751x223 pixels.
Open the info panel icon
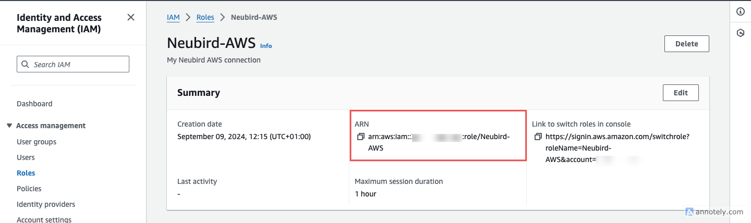click(x=740, y=12)
